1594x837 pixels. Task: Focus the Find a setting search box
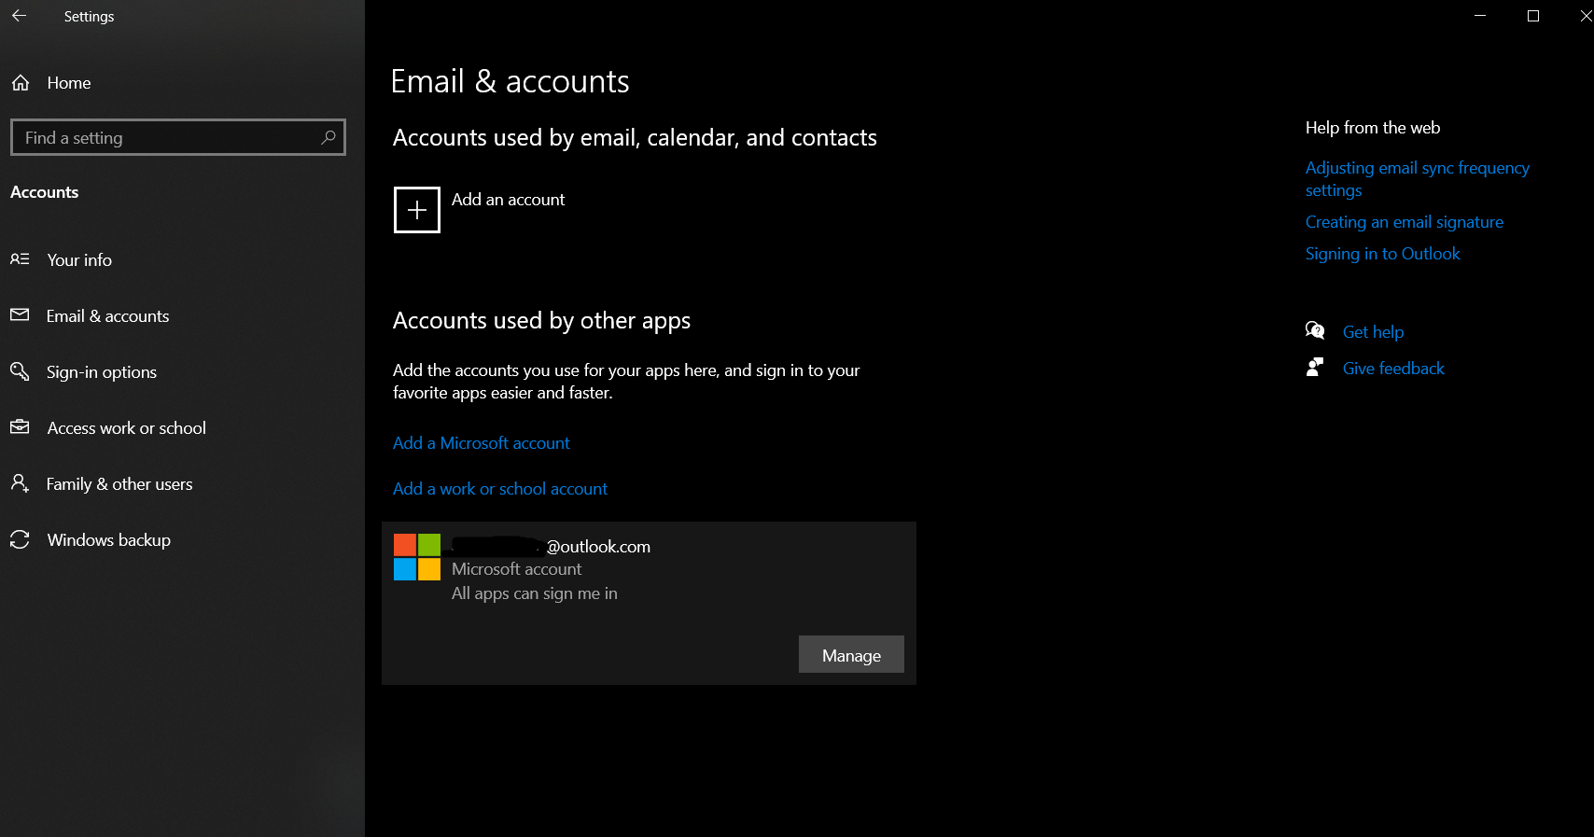point(178,137)
